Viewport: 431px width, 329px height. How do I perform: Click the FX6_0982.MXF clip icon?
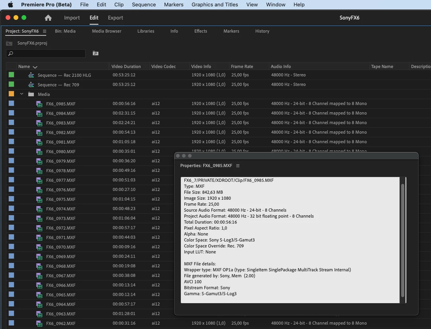click(39, 132)
